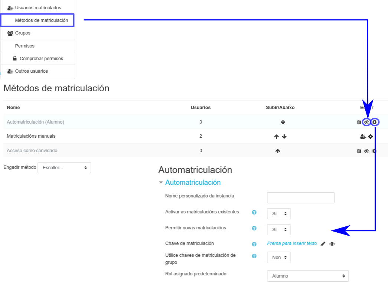Collapse the Automatriculación section
Viewport: 388px width, 285px height.
161,183
